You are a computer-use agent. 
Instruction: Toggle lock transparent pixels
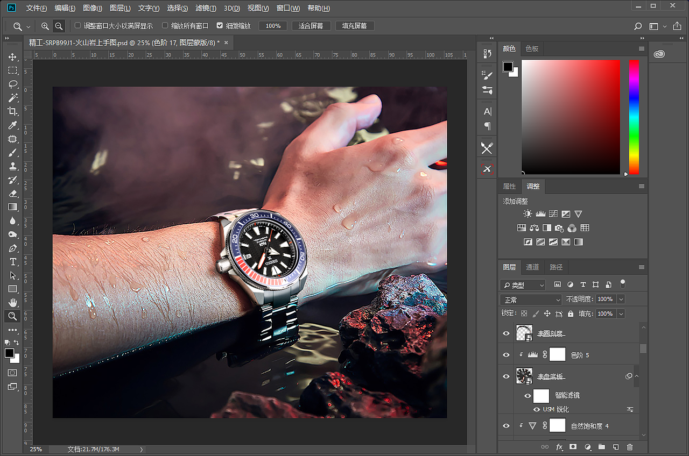[x=524, y=313]
